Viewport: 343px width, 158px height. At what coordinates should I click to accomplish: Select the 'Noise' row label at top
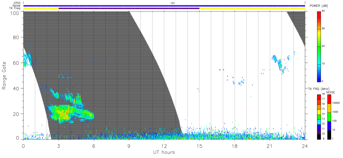point(17,6)
